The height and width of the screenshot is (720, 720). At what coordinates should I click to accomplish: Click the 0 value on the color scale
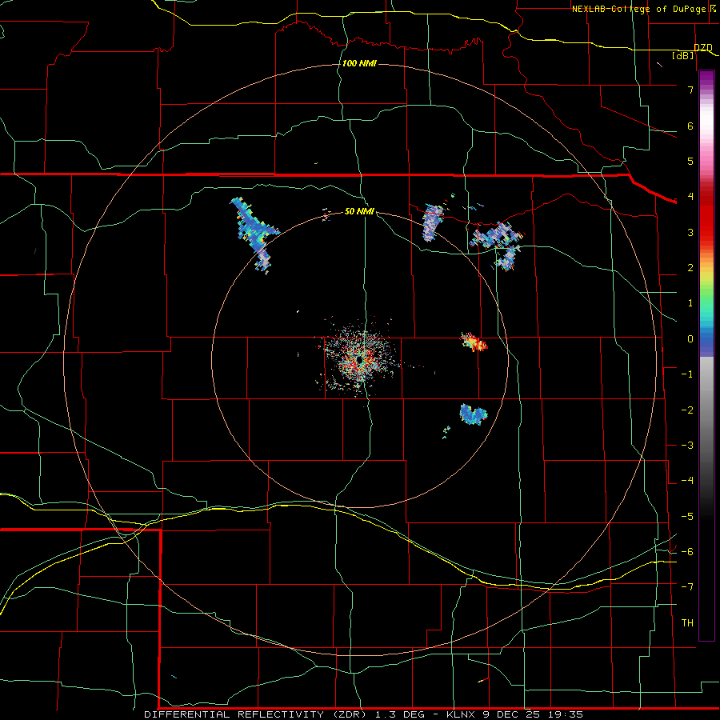pos(690,339)
